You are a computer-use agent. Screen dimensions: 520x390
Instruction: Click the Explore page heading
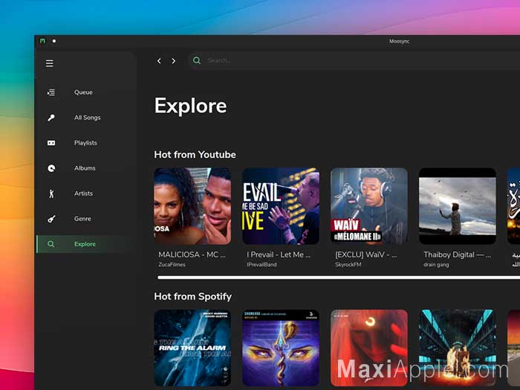pyautogui.click(x=190, y=105)
